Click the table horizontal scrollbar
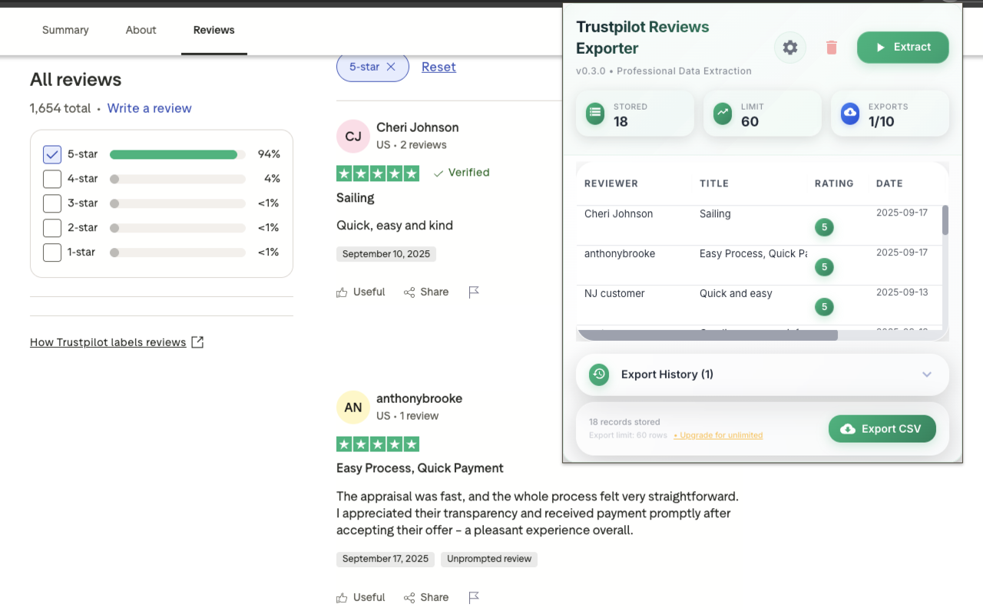The width and height of the screenshot is (983, 614). pyautogui.click(x=707, y=335)
